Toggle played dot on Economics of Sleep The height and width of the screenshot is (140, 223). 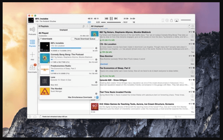[x=194, y=68]
